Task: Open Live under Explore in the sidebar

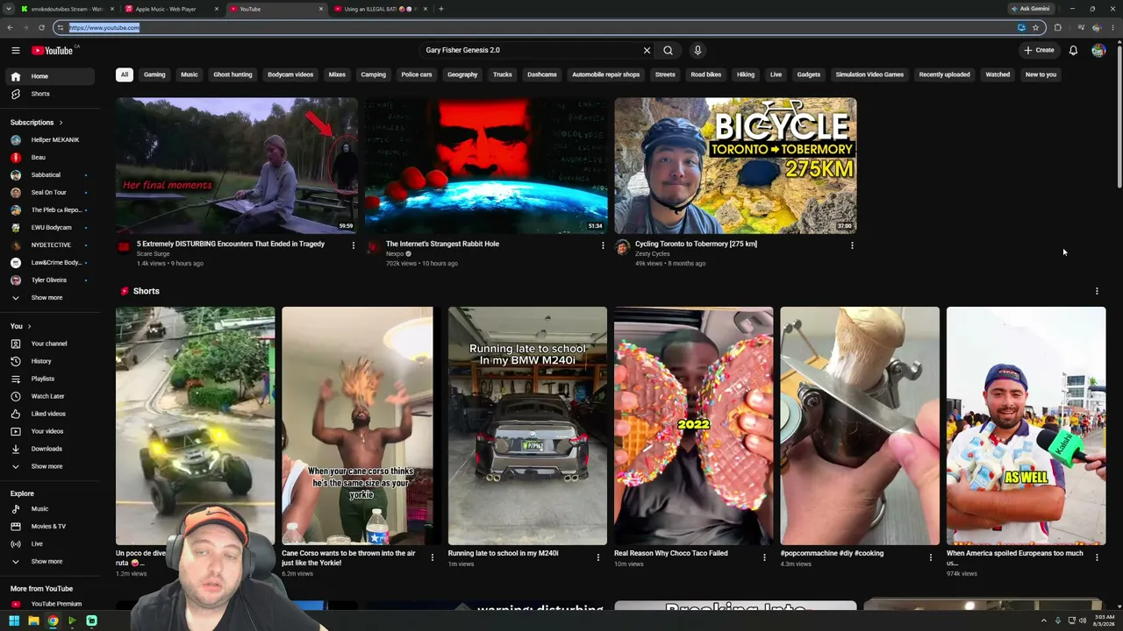Action: pos(49,543)
